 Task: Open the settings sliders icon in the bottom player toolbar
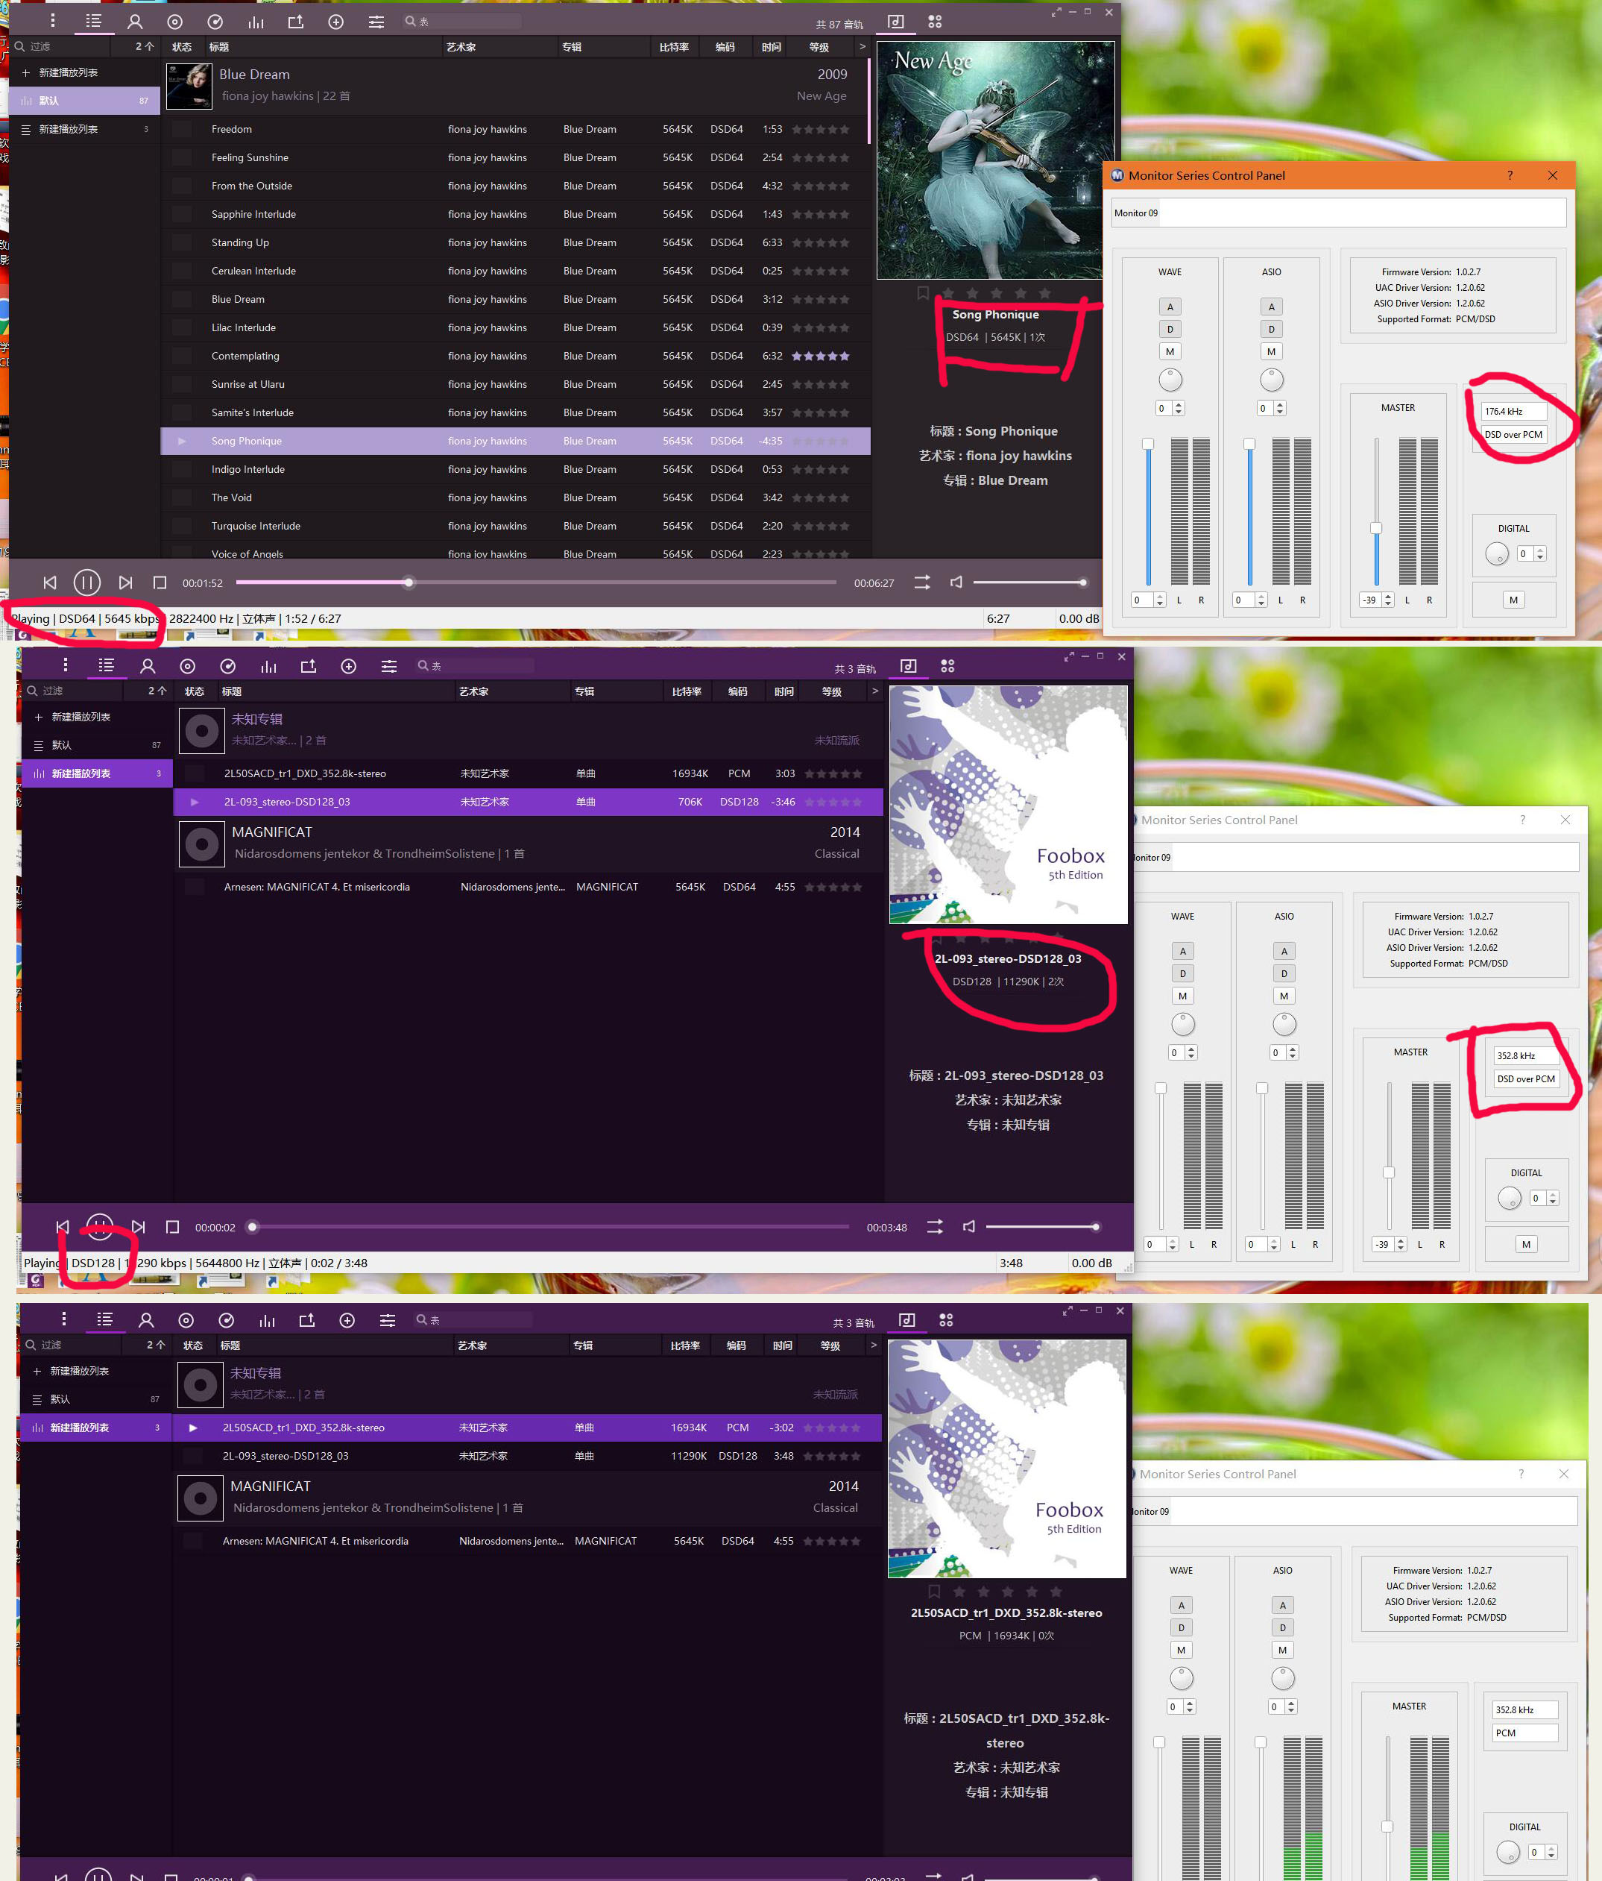(388, 1320)
